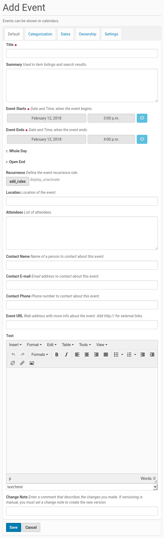Open the Formats dropdown in toolbar

click(x=40, y=355)
